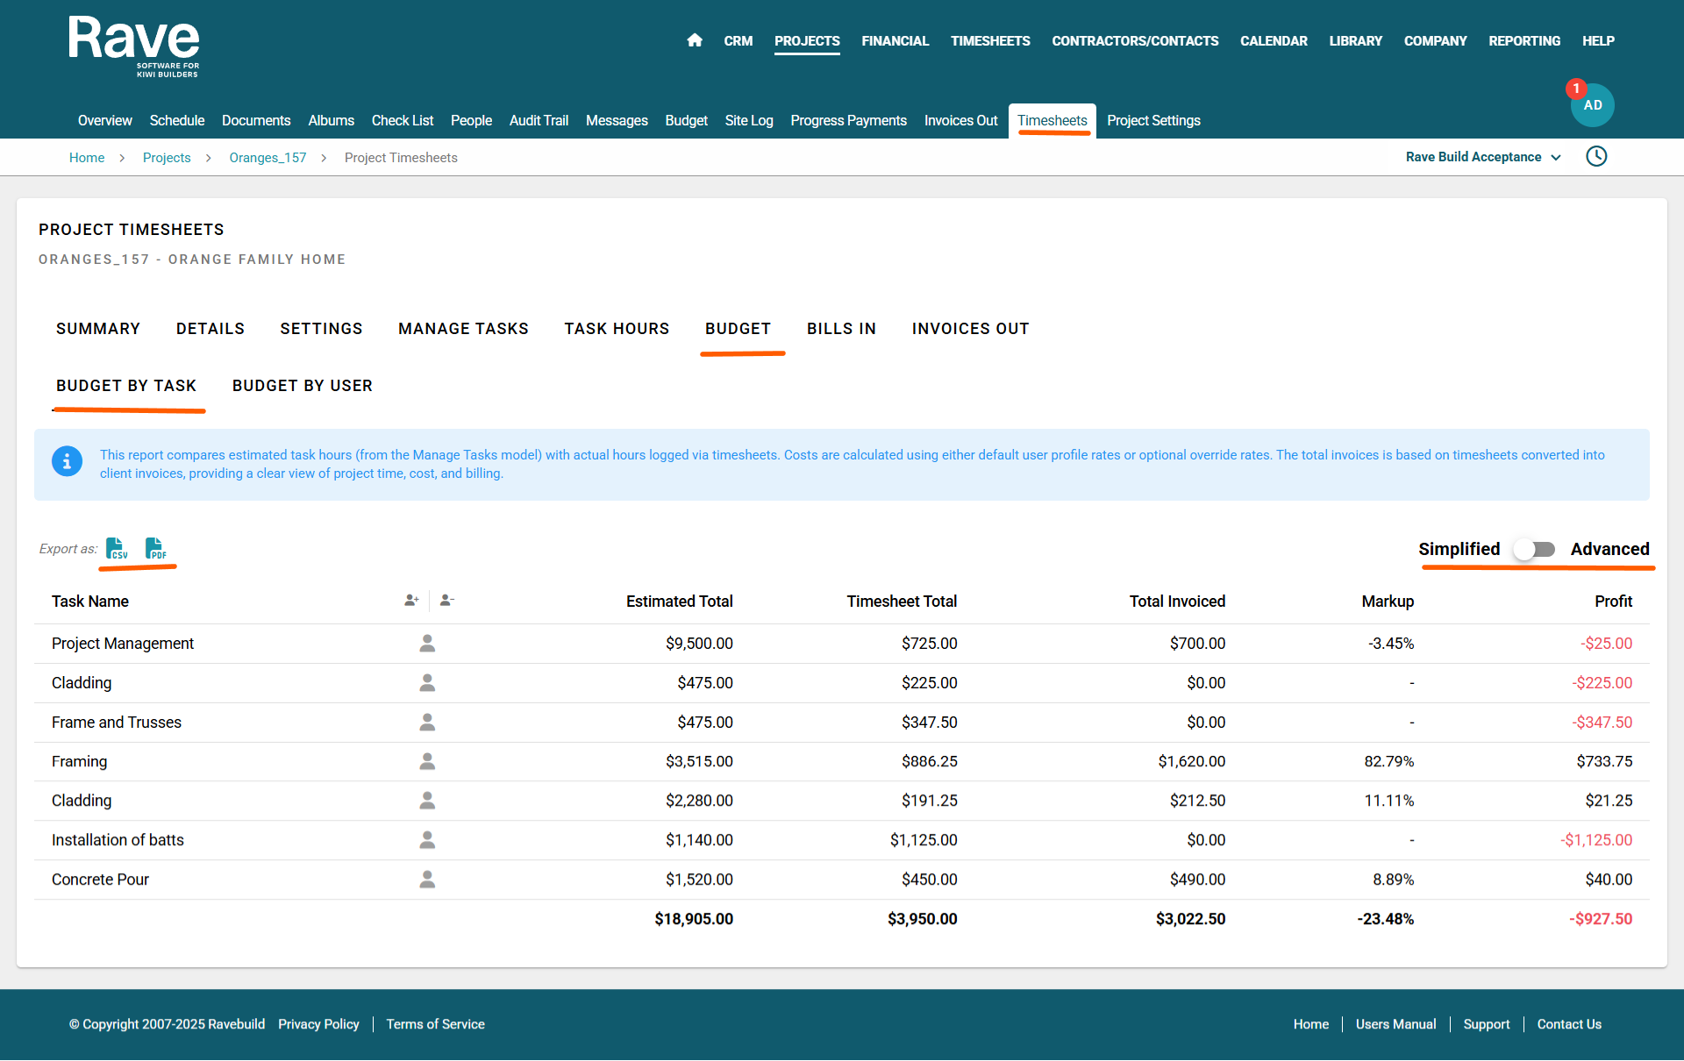Click the remove-user icon in the table header
This screenshot has height=1061, width=1684.
[x=446, y=601]
